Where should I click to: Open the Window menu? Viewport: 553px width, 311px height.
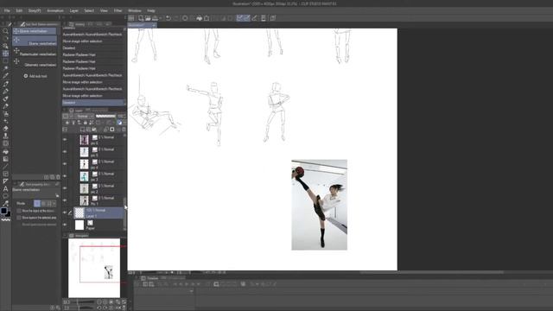(x=135, y=10)
